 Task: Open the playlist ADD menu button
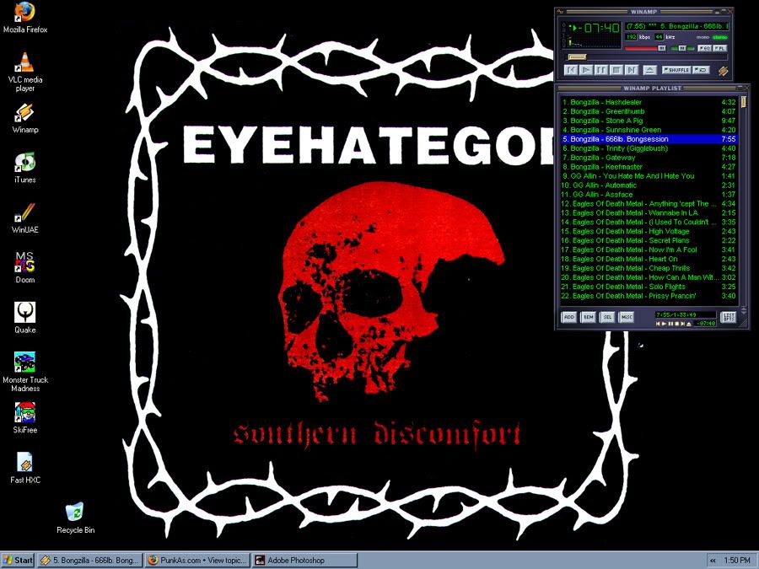(568, 317)
